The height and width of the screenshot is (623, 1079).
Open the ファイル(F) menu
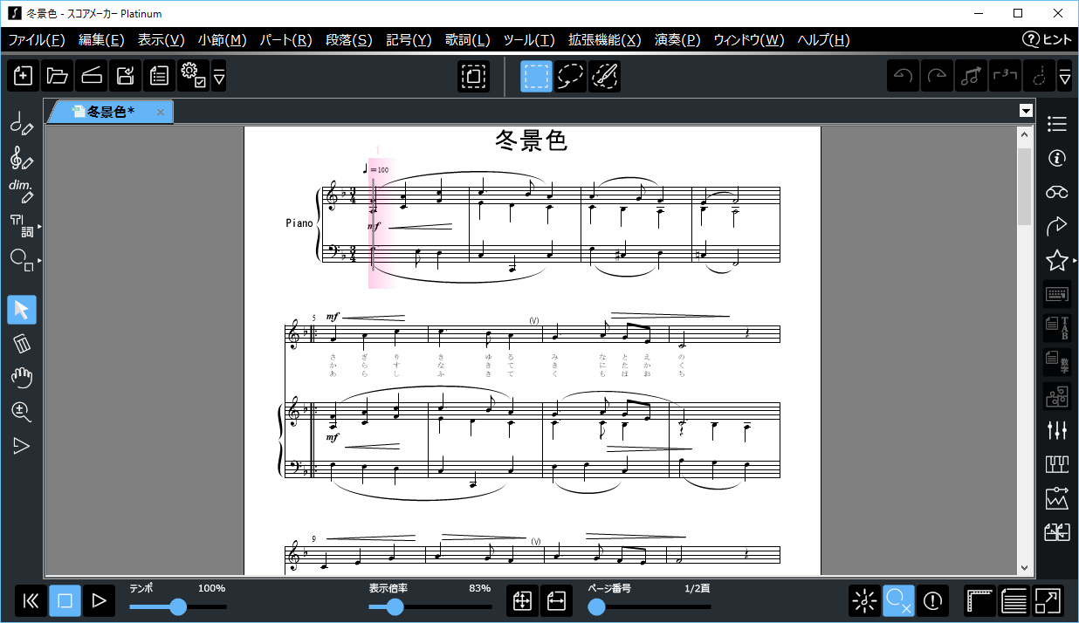coord(37,40)
